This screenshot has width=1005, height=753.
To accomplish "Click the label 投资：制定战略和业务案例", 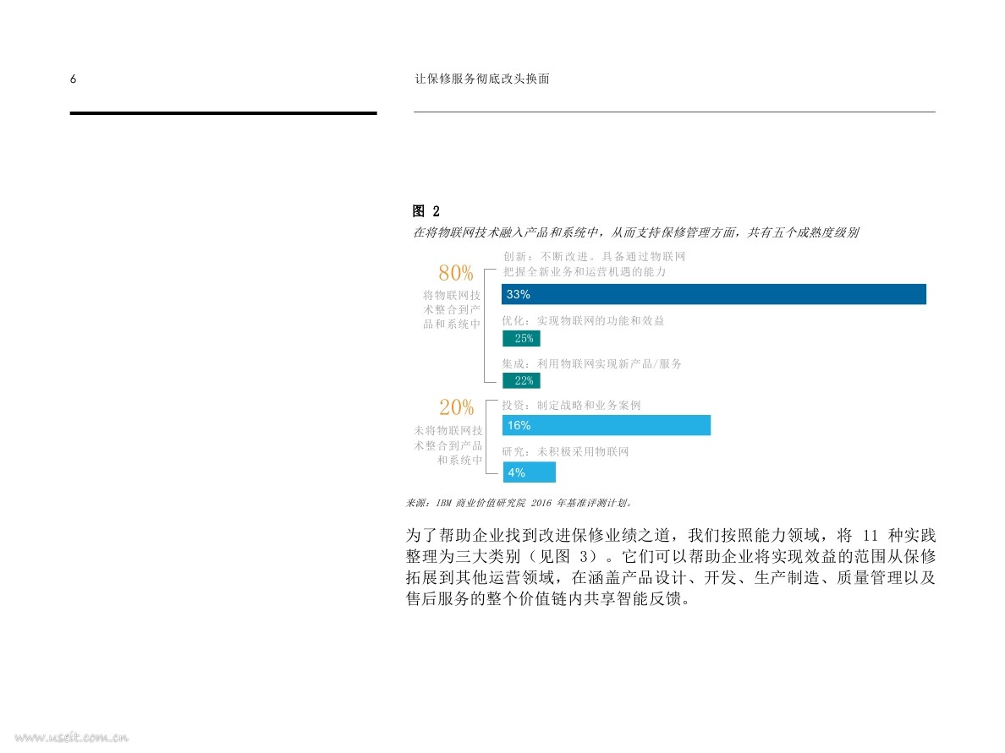I will pyautogui.click(x=571, y=406).
